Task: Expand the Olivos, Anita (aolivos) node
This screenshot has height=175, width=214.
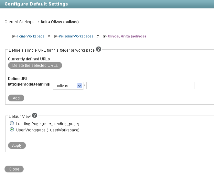Action: 105,37
